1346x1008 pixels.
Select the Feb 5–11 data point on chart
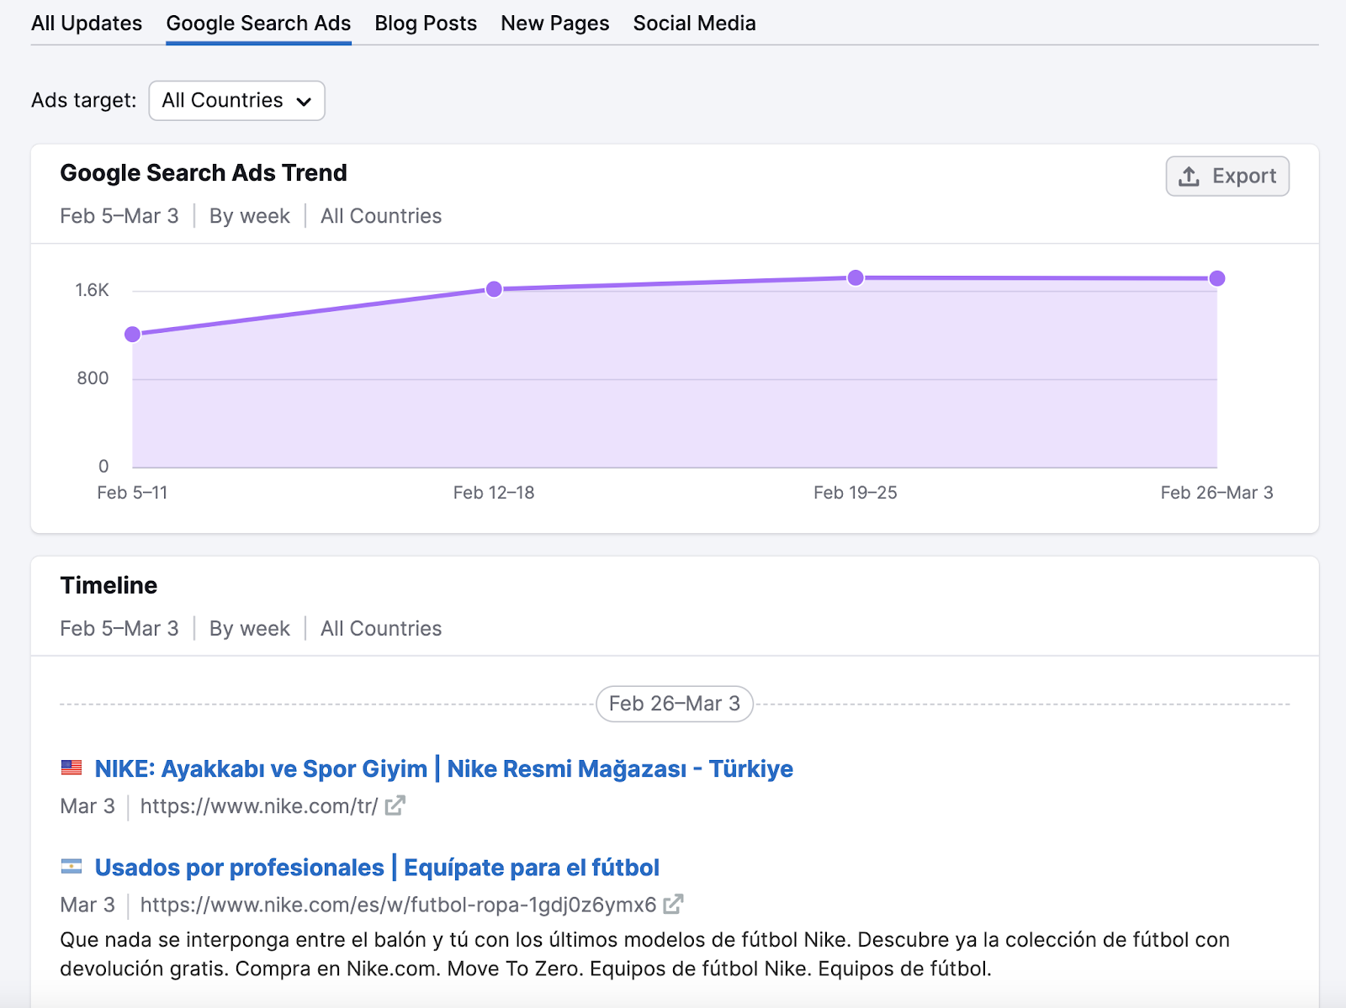[x=132, y=335]
